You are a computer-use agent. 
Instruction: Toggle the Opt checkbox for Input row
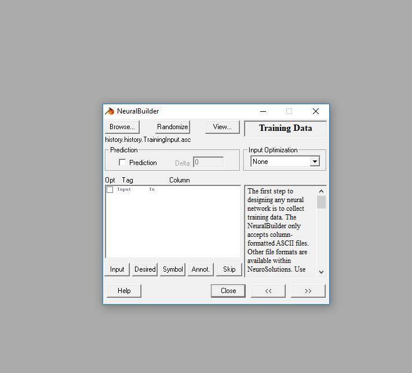click(110, 189)
